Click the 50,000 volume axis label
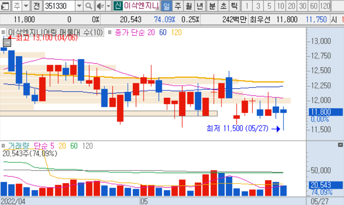344x205 pixels. click(x=321, y=170)
